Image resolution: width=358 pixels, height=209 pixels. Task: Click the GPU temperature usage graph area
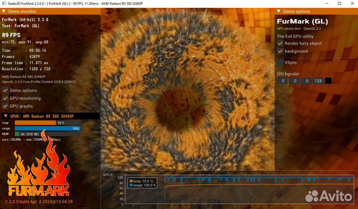click(239, 190)
